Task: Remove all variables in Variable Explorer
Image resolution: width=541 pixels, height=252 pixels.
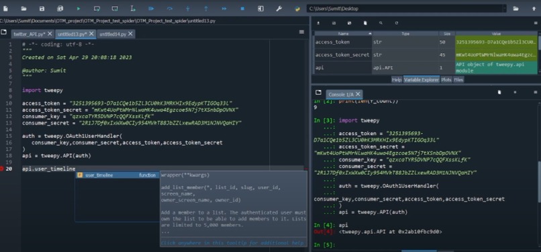Action: (x=365, y=23)
